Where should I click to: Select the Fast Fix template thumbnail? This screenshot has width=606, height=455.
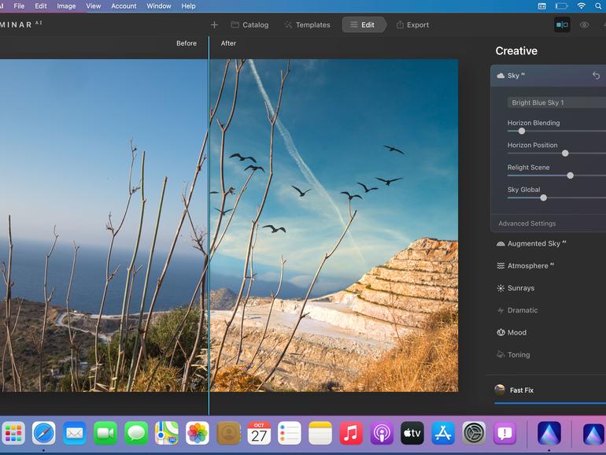point(500,390)
